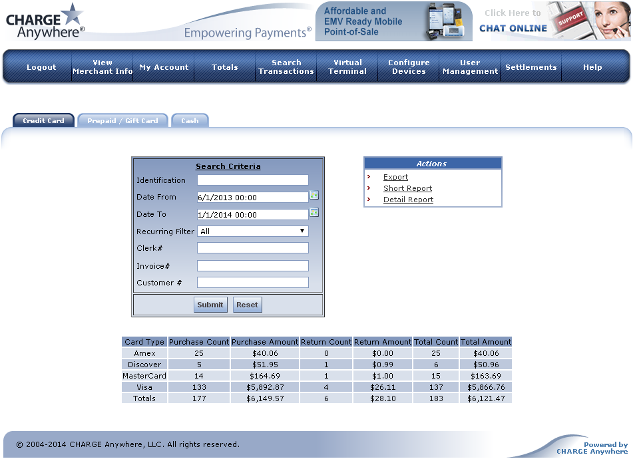Open the Virtual Terminal menu item
641x459 pixels.
(347, 67)
